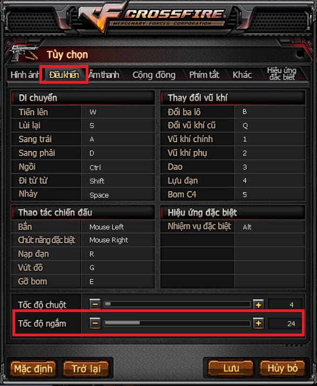
Task: Switch to the Hình ảnh tab
Action: point(25,75)
